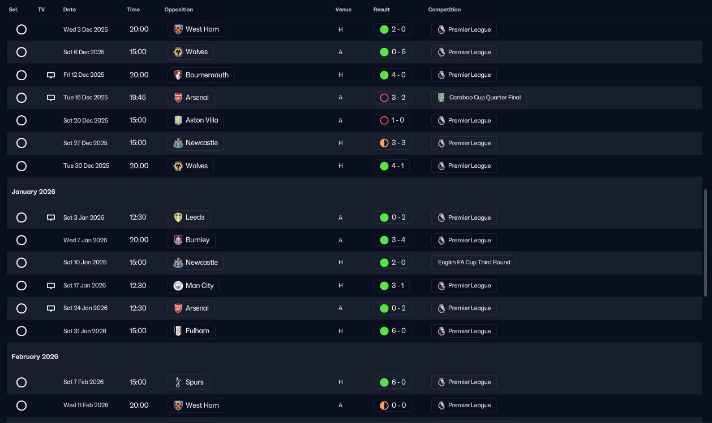Click the vertical scrollbar thumb
This screenshot has width=712, height=423.
click(x=705, y=243)
